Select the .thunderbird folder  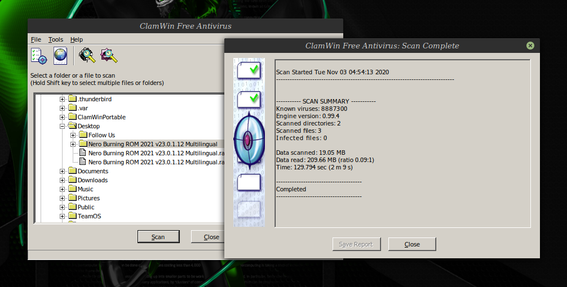tap(94, 99)
